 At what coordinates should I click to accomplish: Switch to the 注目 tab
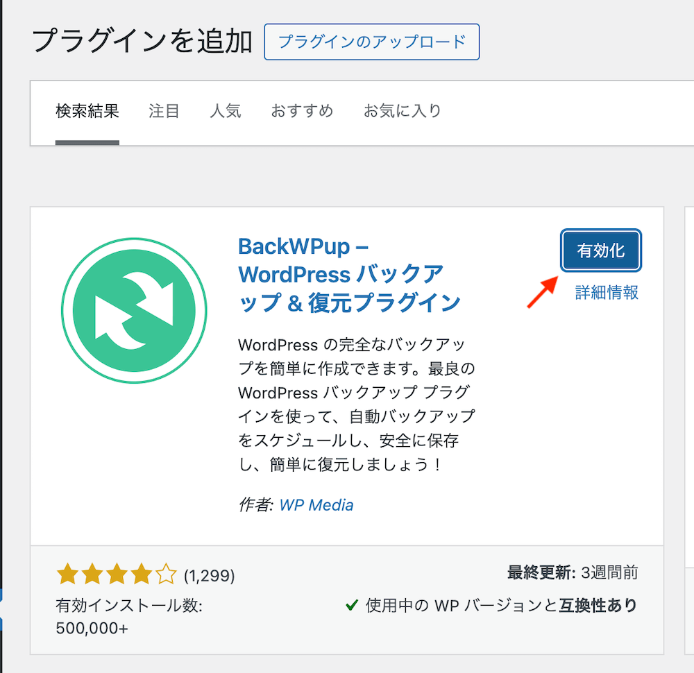point(164,111)
